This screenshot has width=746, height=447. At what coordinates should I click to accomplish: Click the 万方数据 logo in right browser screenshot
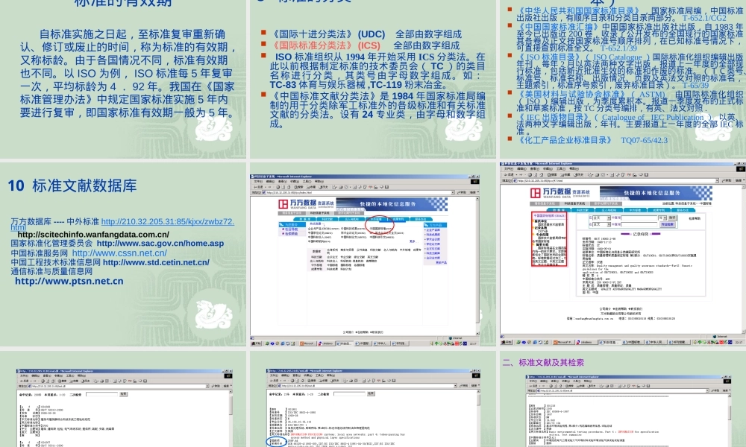559,192
